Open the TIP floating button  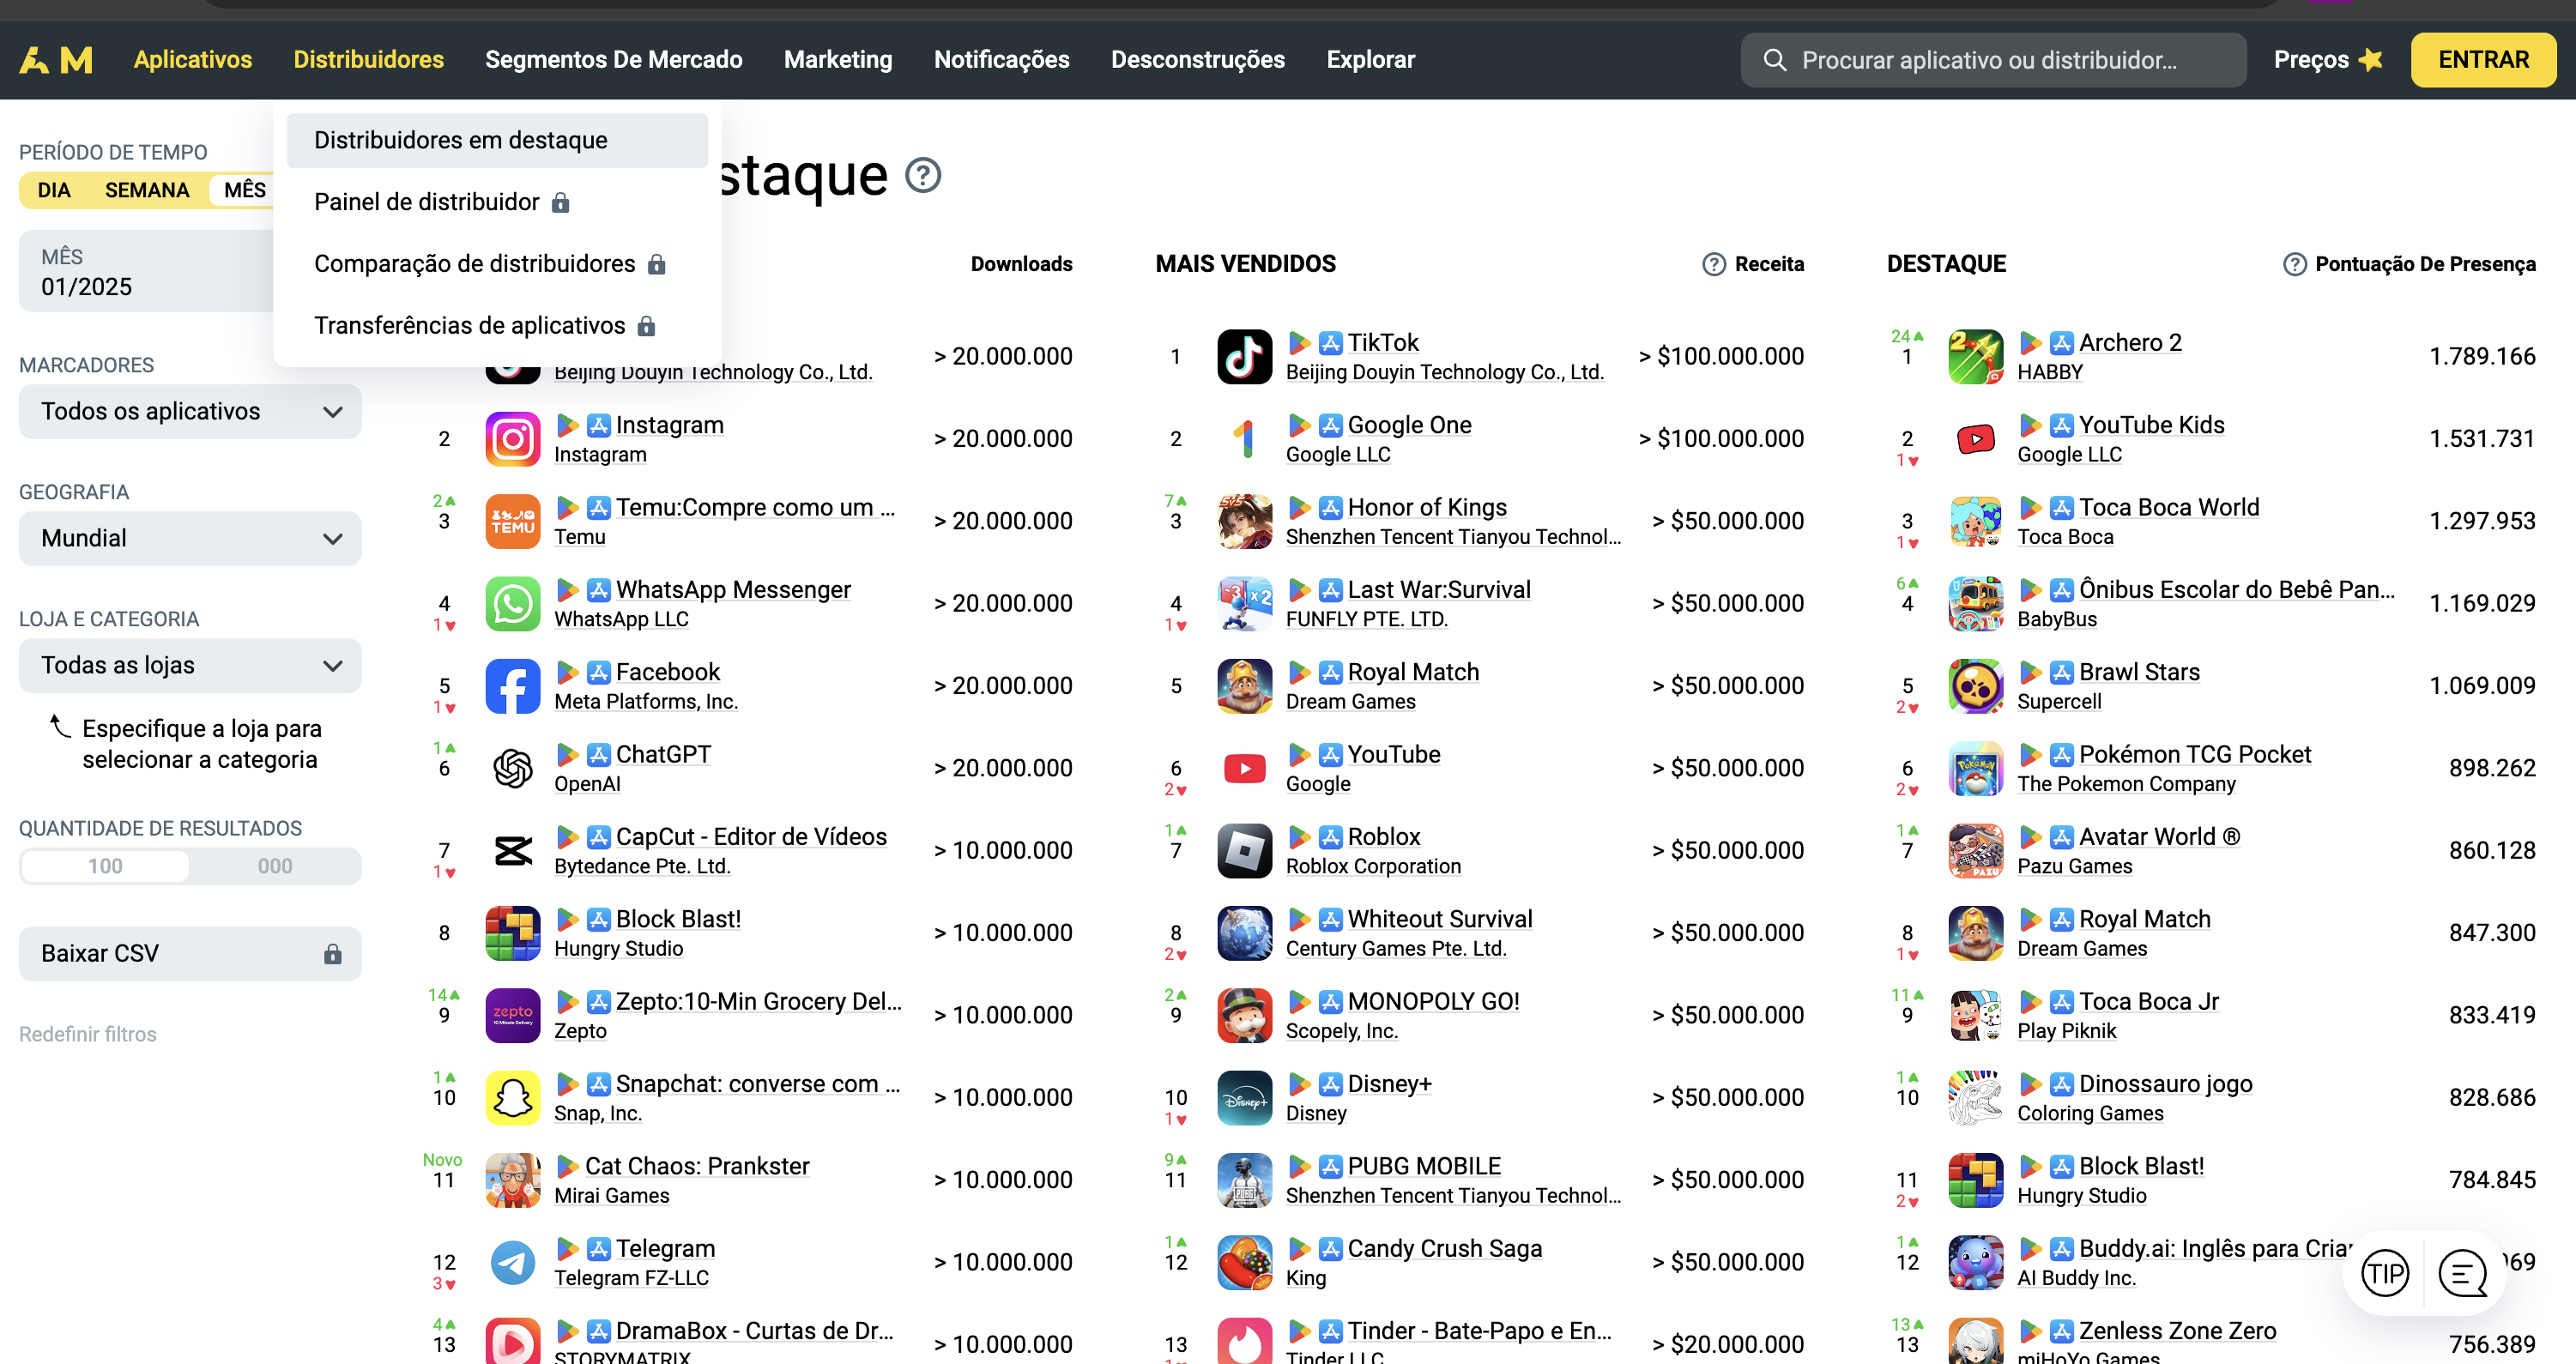[x=2385, y=1273]
